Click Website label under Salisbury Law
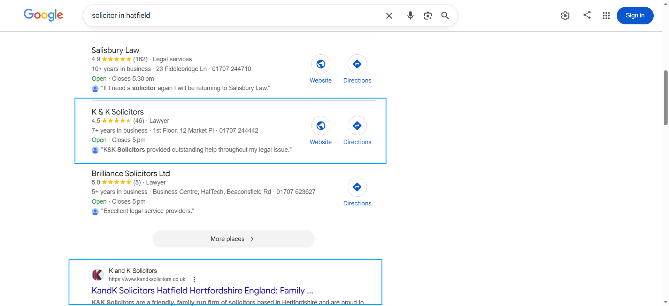 pyautogui.click(x=321, y=80)
